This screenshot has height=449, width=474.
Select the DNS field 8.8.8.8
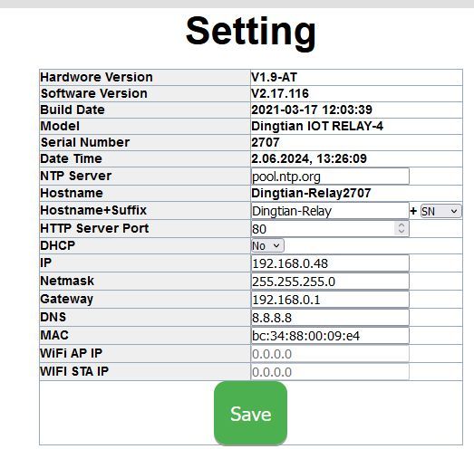(330, 318)
